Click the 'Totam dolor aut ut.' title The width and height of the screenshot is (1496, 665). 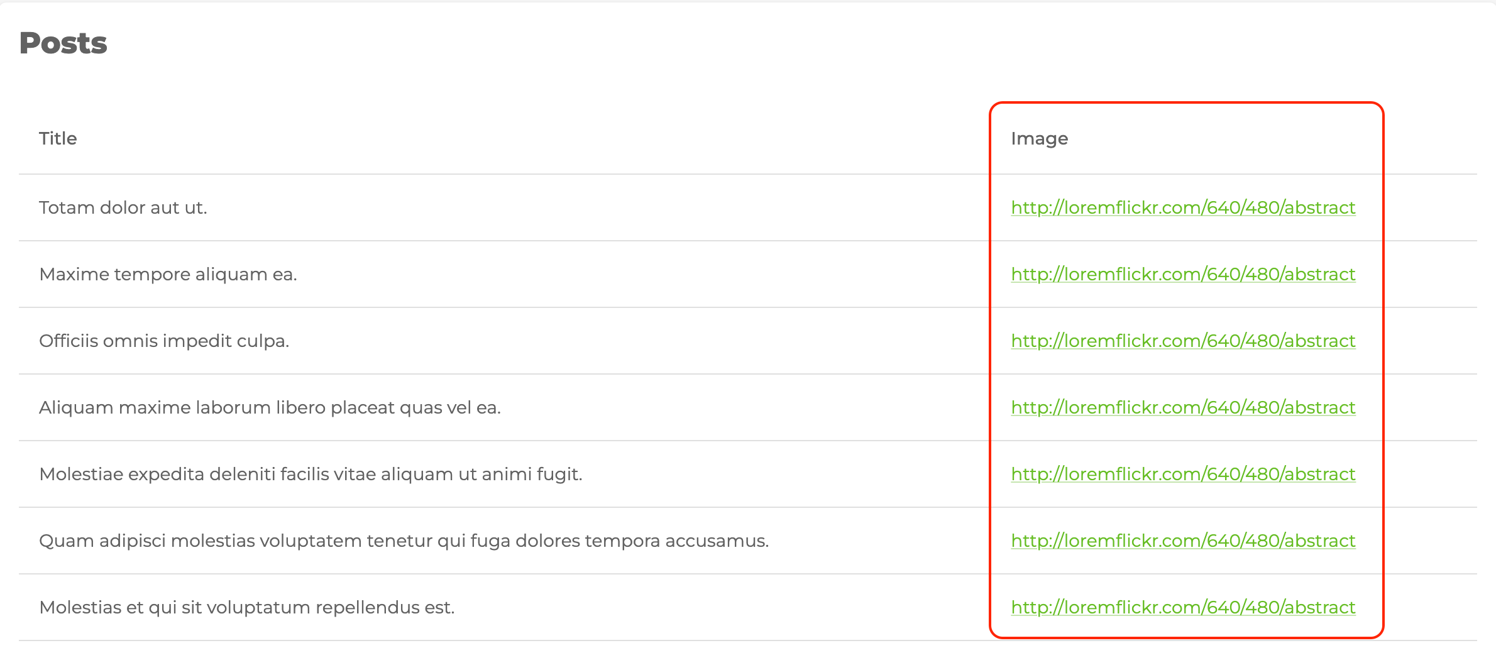click(x=123, y=207)
